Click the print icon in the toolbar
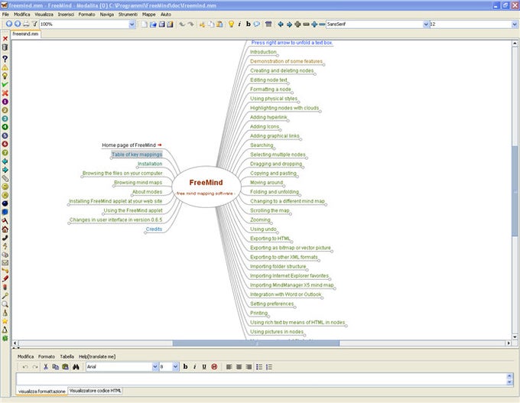This screenshot has height=403, width=520. (x=26, y=24)
